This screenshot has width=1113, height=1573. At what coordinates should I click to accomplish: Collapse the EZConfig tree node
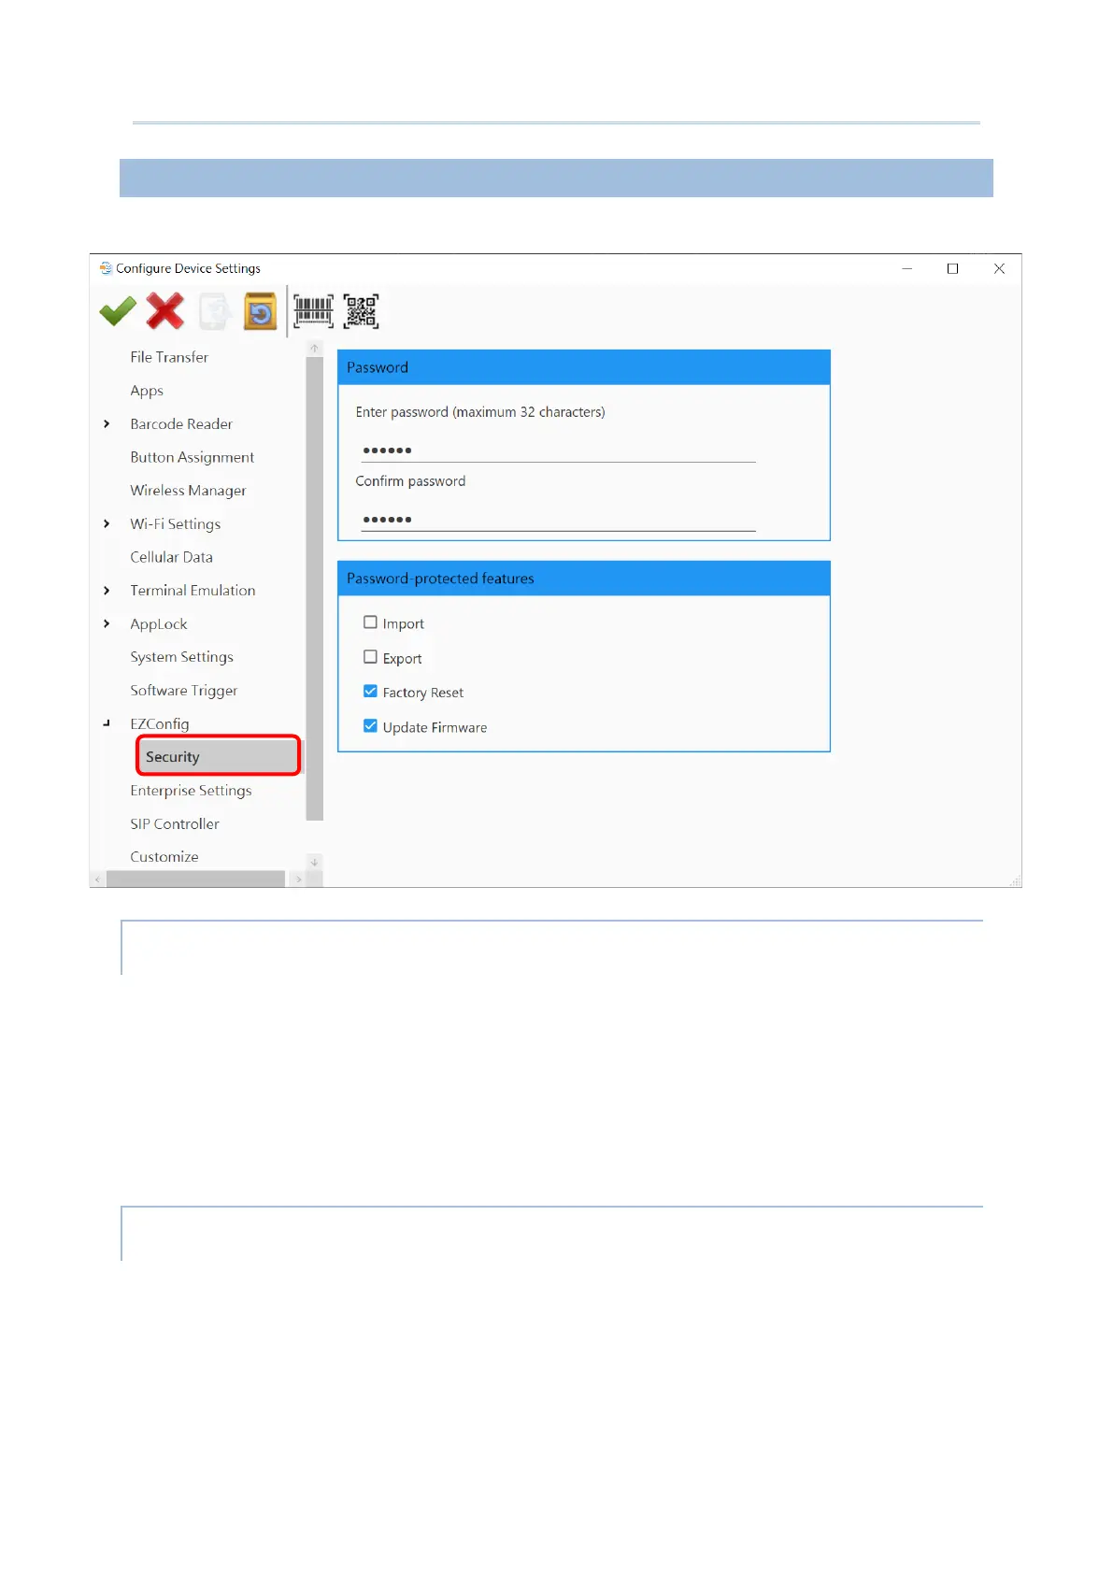click(107, 723)
